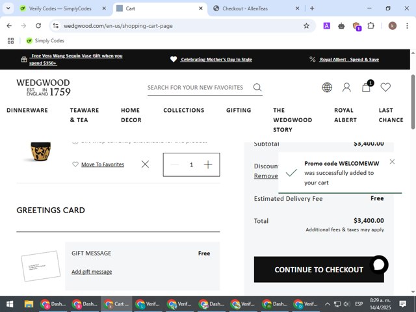Remove the applied discount code

coord(266,176)
